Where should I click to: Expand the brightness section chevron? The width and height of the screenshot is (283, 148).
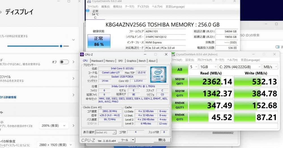coord(73,40)
